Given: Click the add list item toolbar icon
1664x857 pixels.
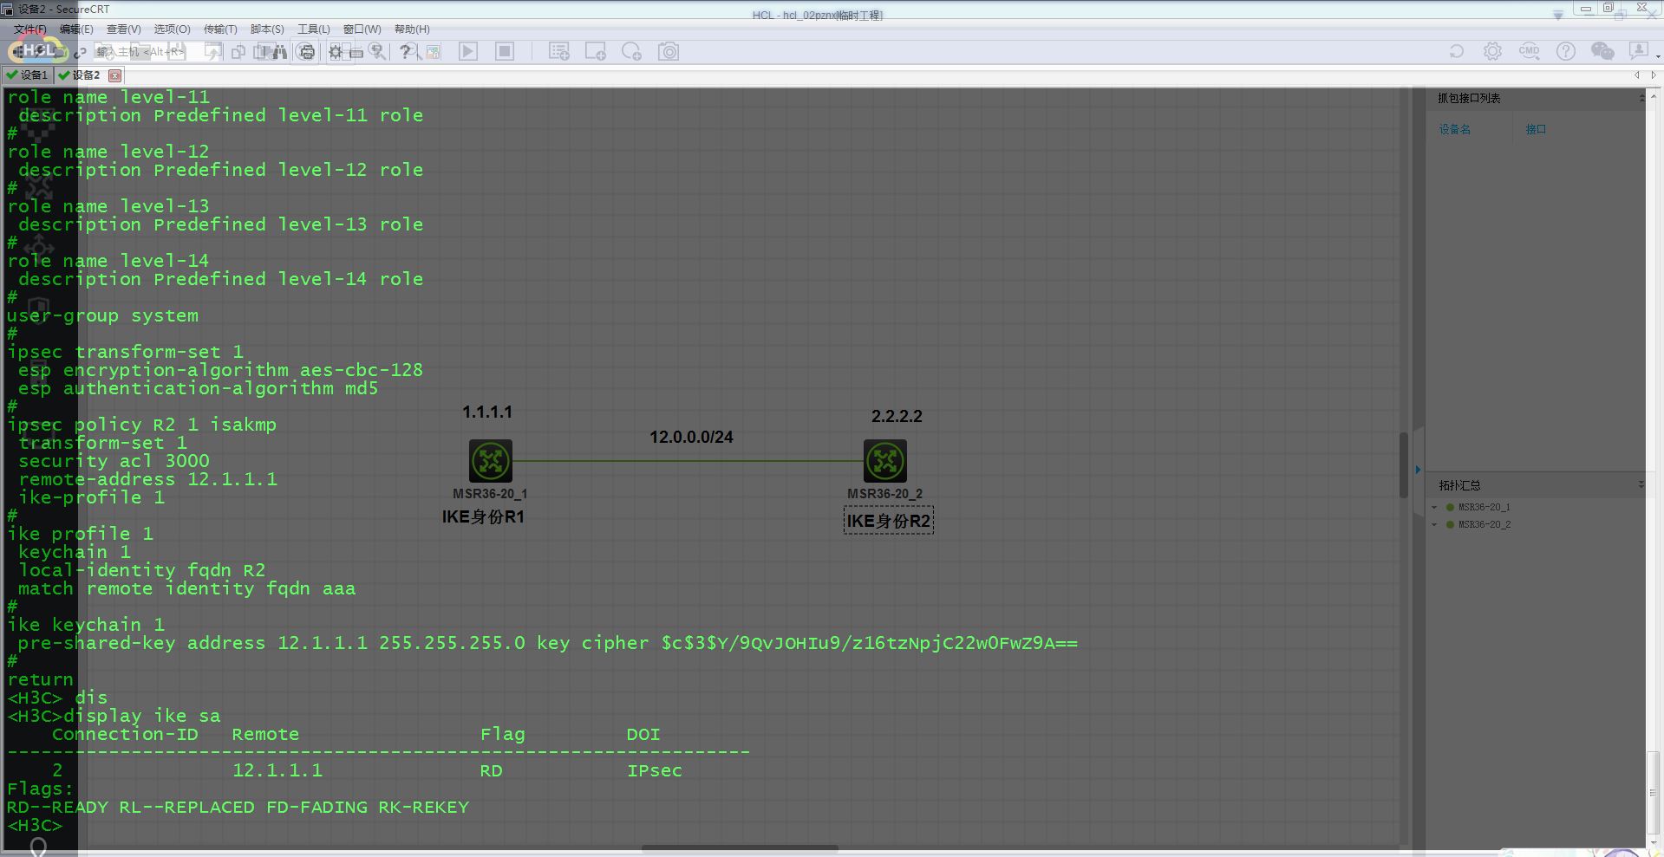Looking at the screenshot, I should point(559,52).
